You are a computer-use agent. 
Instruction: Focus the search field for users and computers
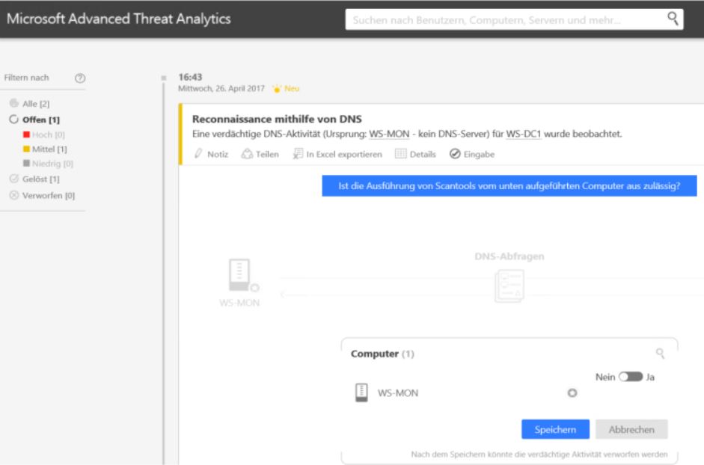pos(514,19)
